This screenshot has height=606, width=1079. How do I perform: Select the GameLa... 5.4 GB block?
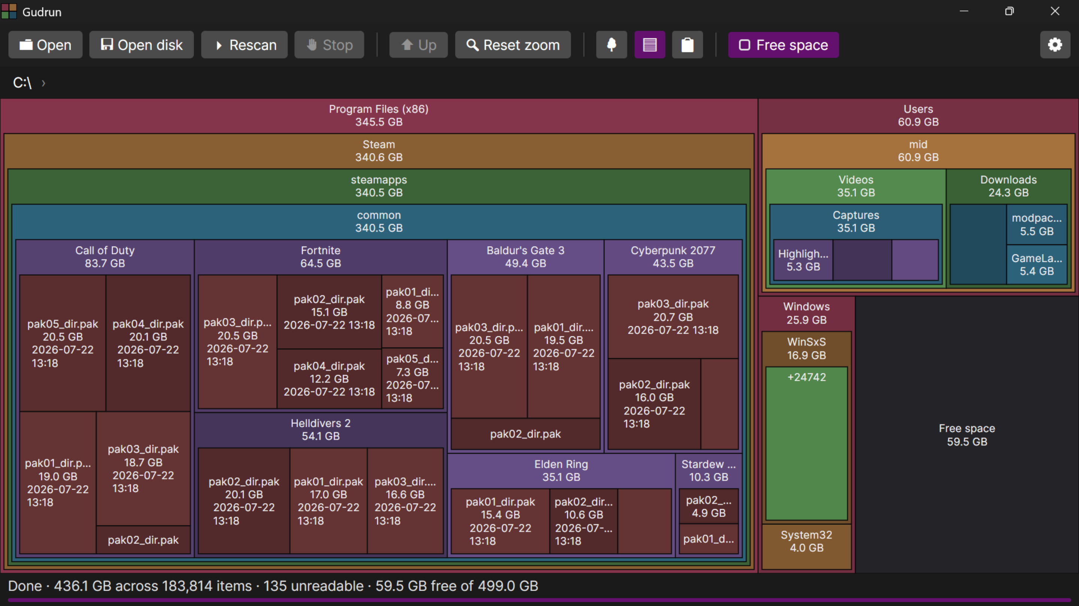(x=1036, y=265)
